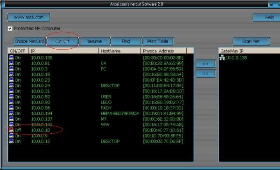
Task: Sort by the ON/OFF column header
Action: tap(18, 51)
